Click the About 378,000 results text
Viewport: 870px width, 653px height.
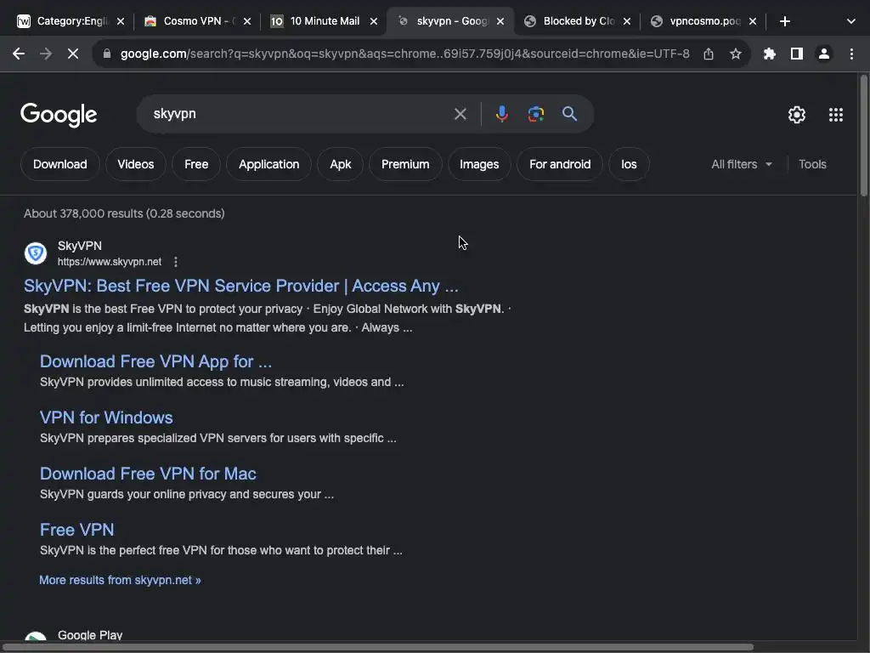click(124, 213)
